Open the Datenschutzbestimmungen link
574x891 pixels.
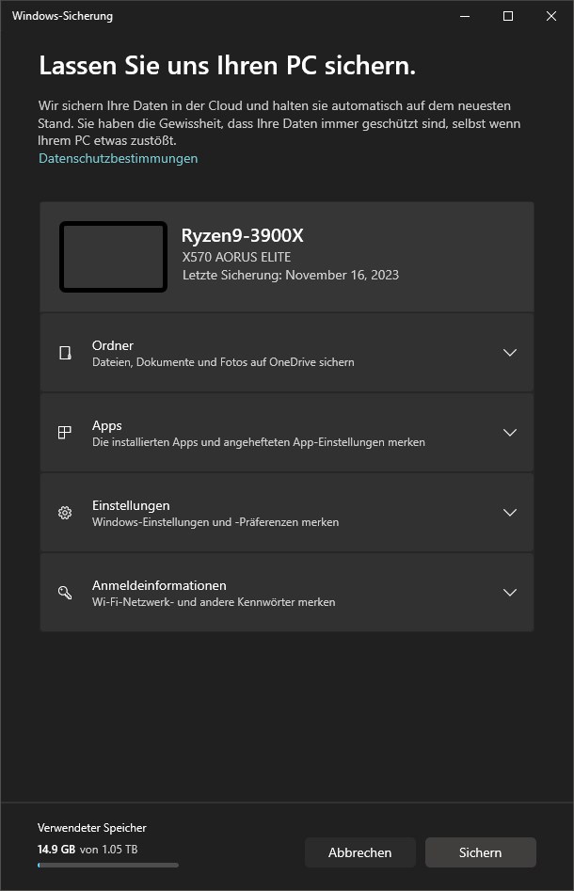point(119,159)
